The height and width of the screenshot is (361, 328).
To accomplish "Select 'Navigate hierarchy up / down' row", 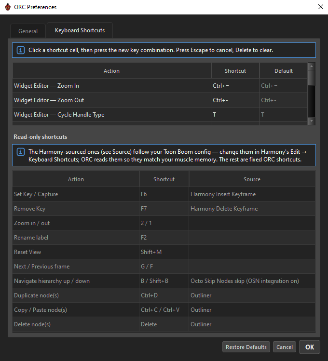I will pos(164,281).
